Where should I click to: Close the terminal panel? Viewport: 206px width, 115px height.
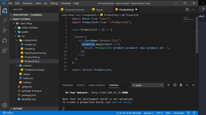(193, 85)
